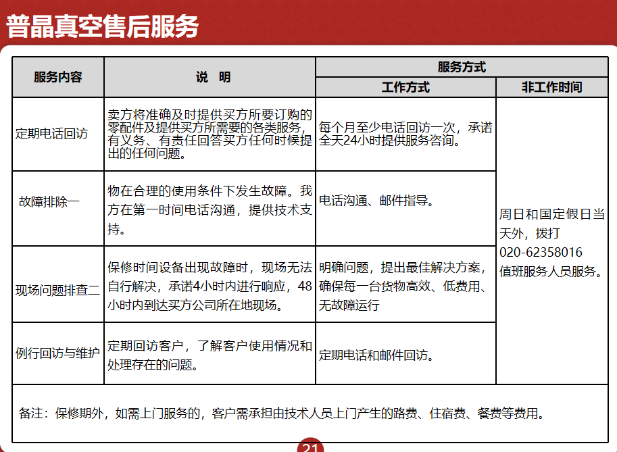Select the 服务方式 merged header cell
The width and height of the screenshot is (617, 452).
pyautogui.click(x=462, y=67)
